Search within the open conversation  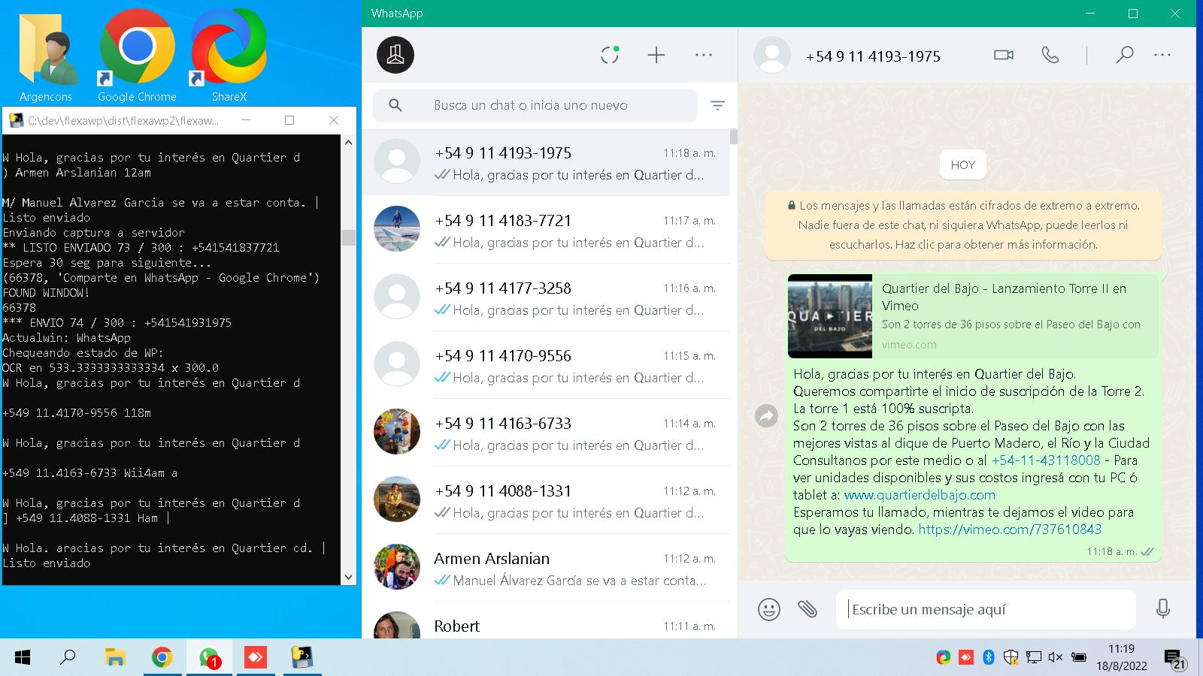tap(1124, 55)
